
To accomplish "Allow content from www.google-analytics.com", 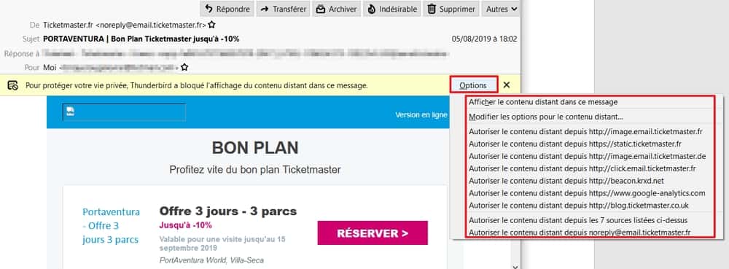I will (x=587, y=193).
